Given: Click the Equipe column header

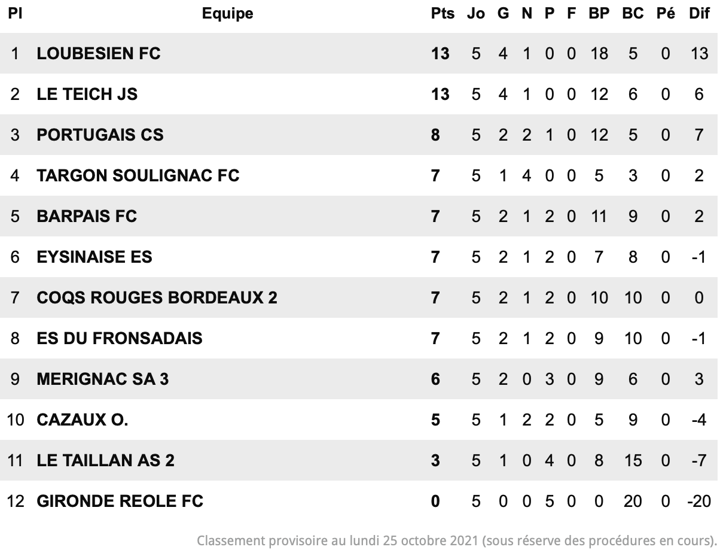Looking at the screenshot, I should tap(227, 14).
